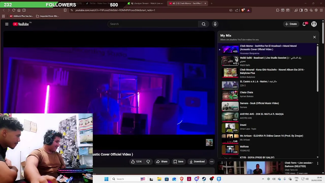325x183 pixels.
Task: Dislike the video
Action: [148, 162]
